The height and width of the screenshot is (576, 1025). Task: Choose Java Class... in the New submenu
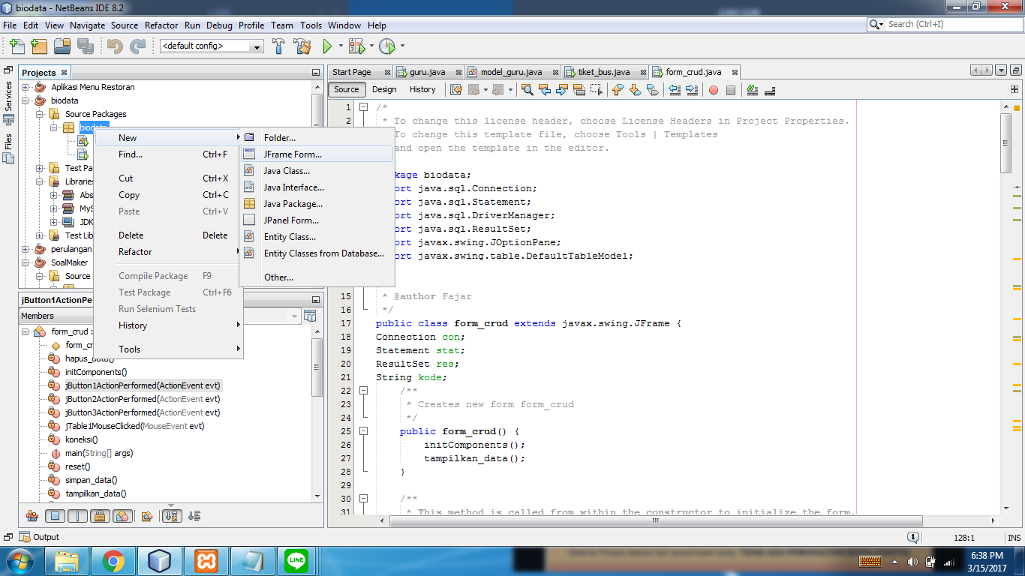[x=316, y=171]
